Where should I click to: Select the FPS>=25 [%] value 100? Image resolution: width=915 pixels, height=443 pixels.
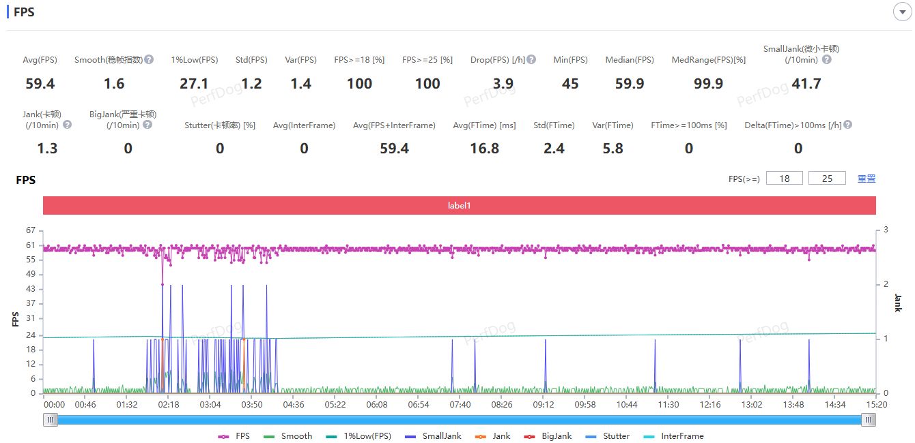tap(427, 84)
